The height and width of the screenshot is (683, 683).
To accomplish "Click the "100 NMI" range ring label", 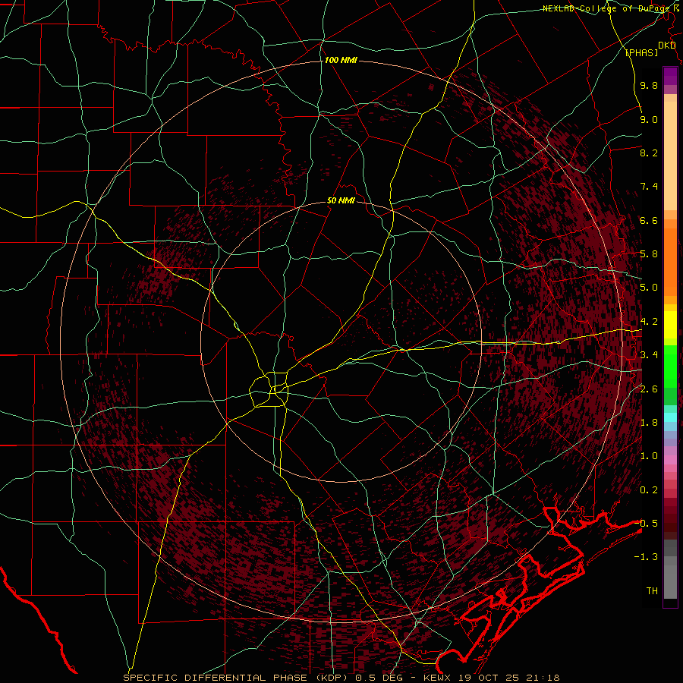I will [x=341, y=60].
